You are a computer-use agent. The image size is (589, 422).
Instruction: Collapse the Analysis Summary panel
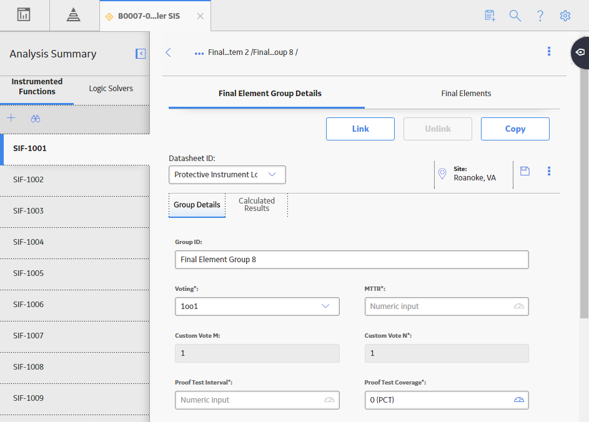(141, 54)
